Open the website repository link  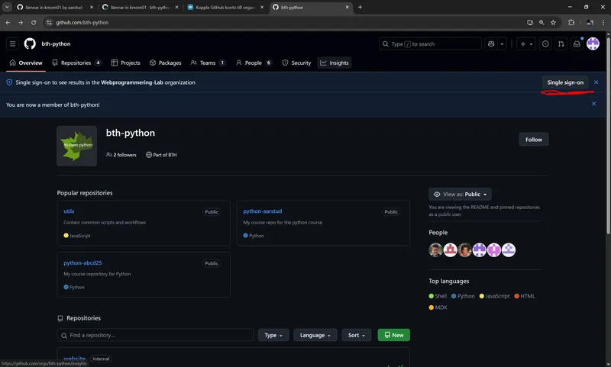(74, 359)
